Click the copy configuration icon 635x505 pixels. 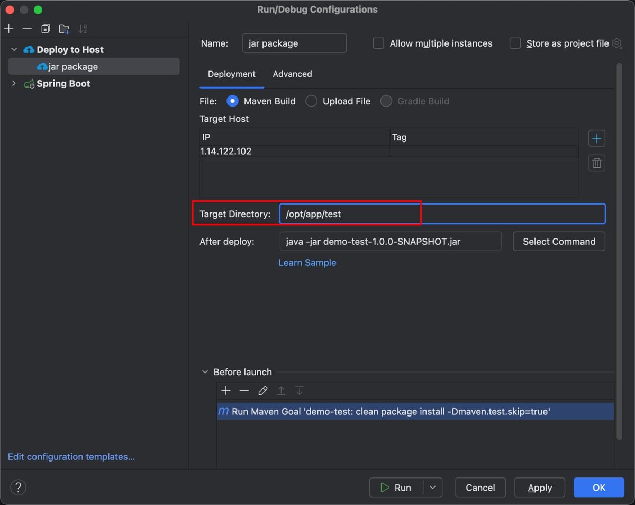46,29
